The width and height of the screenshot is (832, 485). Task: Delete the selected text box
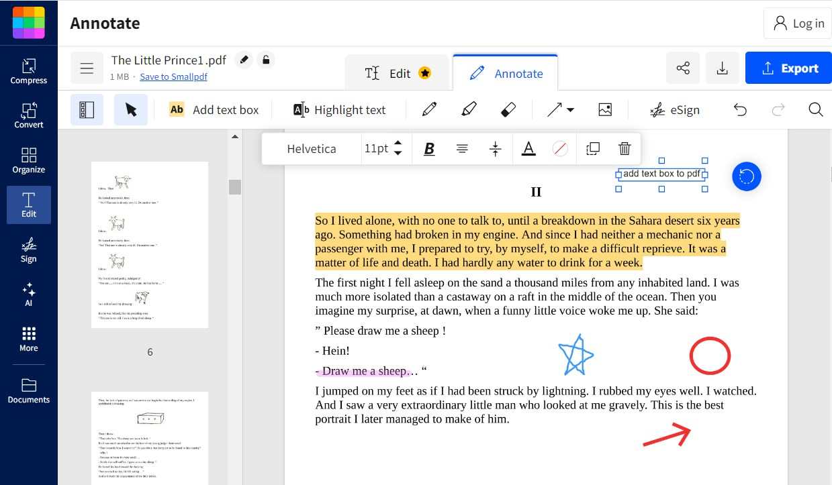625,149
